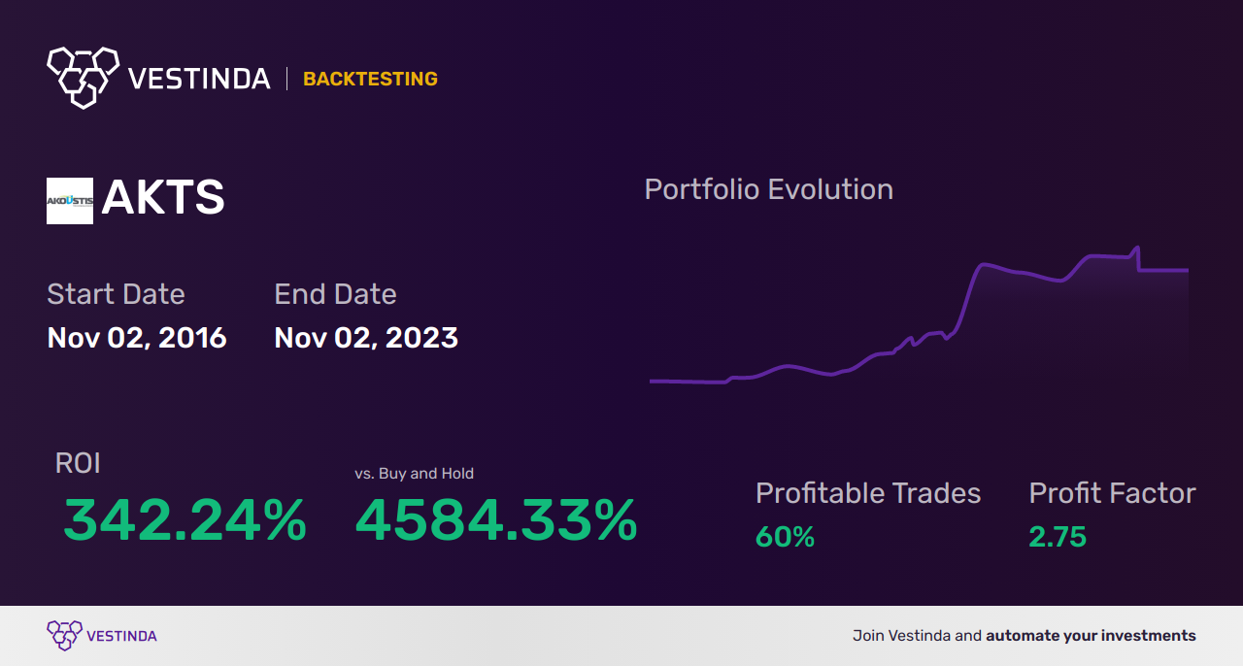The width and height of the screenshot is (1243, 666).
Task: Click the Profitable Trades 60% value
Action: [x=785, y=537]
